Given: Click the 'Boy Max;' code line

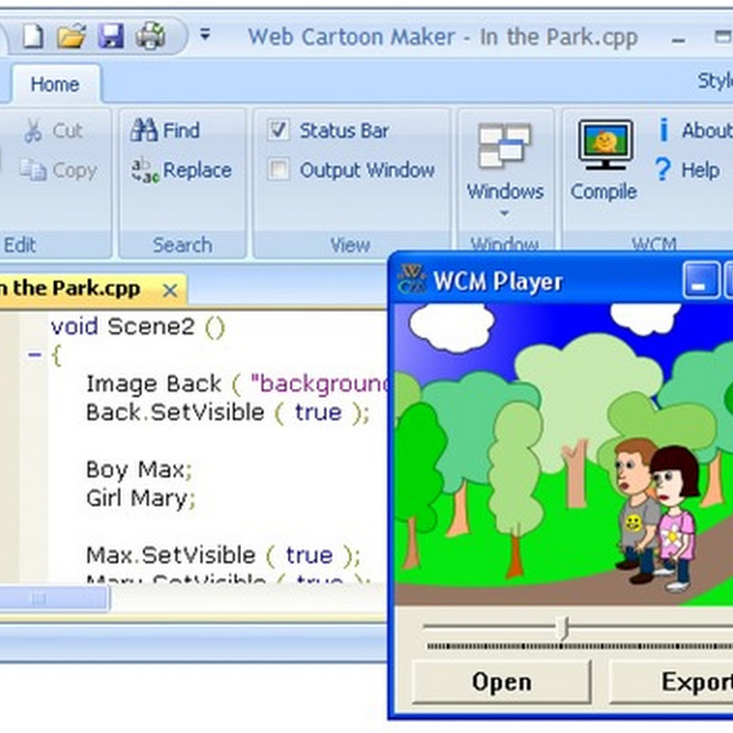Looking at the screenshot, I should tap(139, 469).
